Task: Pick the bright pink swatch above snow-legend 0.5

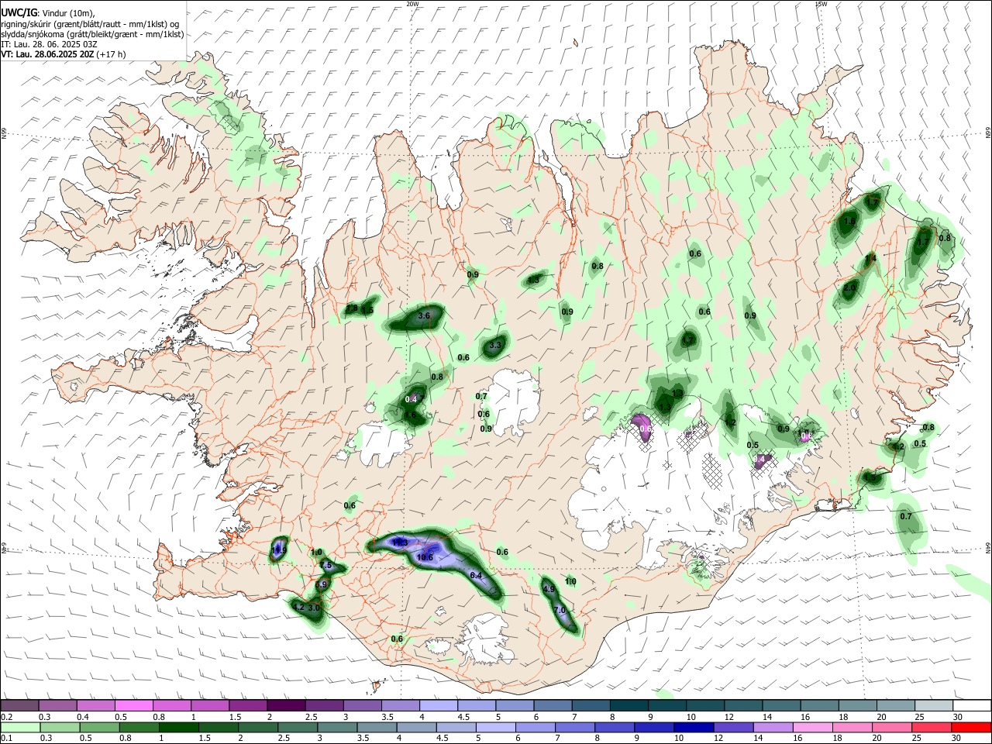Action: [134, 706]
